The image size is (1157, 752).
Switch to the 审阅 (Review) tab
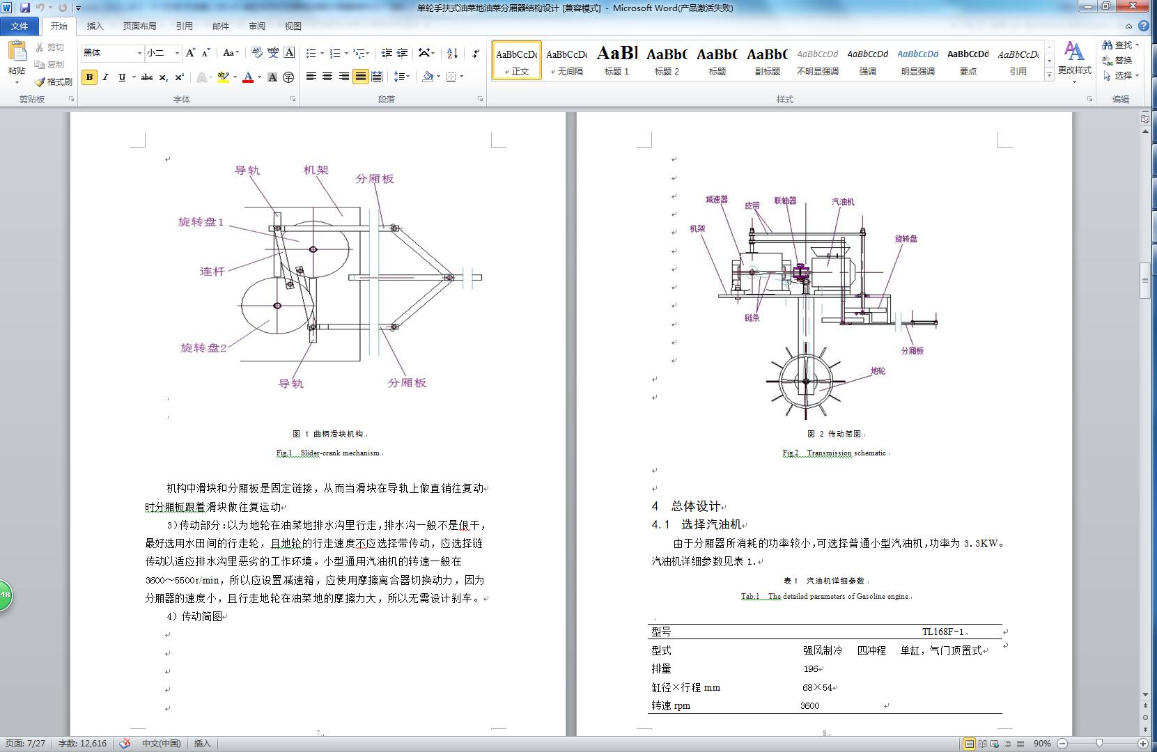coord(257,26)
